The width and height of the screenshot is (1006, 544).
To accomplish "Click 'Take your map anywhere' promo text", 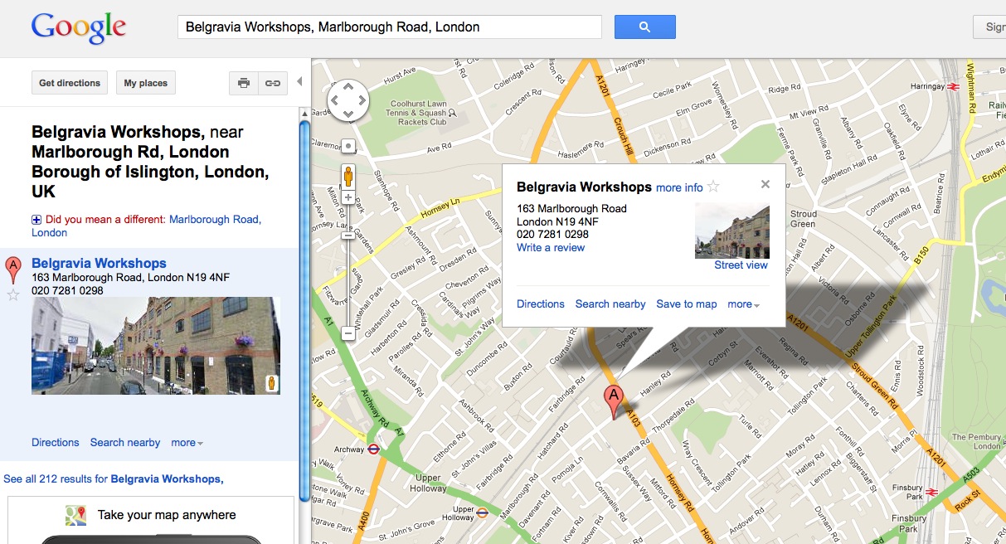I will point(167,515).
